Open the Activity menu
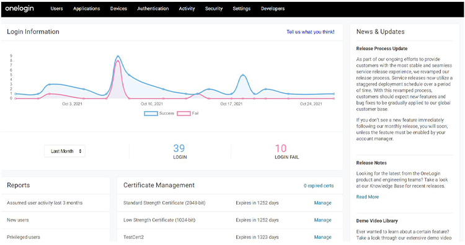This screenshot has height=245, width=465. tap(187, 9)
